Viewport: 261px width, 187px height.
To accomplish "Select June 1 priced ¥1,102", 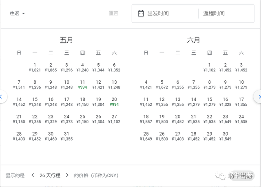I will pos(209,67).
